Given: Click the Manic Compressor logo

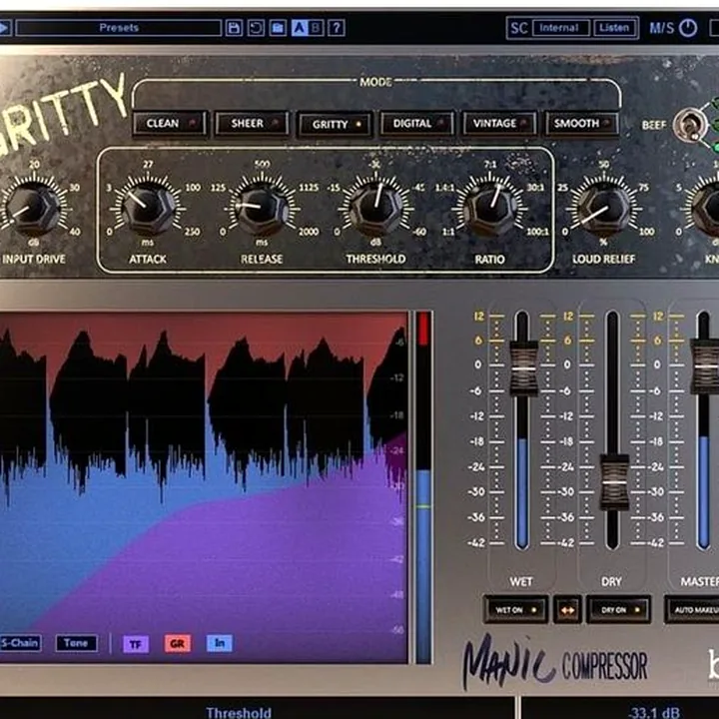Looking at the screenshot, I should pos(555,663).
